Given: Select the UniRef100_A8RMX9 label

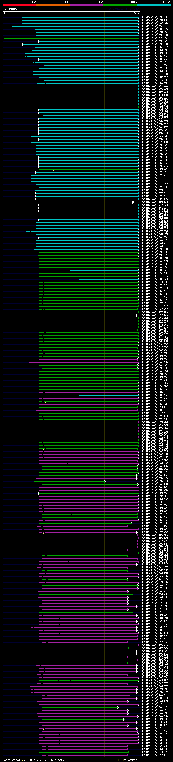Looking at the screenshot, I should click(155, 445).
